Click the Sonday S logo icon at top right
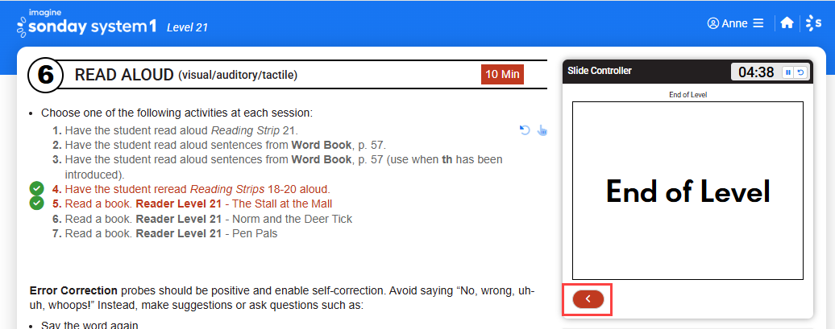Screen dimensions: 835x329 (813, 23)
